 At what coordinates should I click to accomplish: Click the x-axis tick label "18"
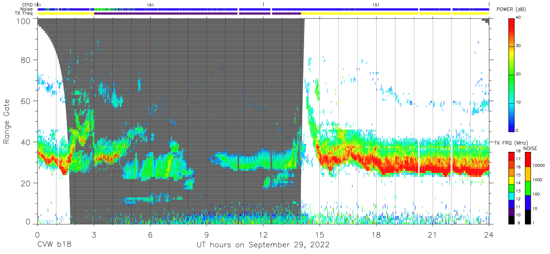376,234
